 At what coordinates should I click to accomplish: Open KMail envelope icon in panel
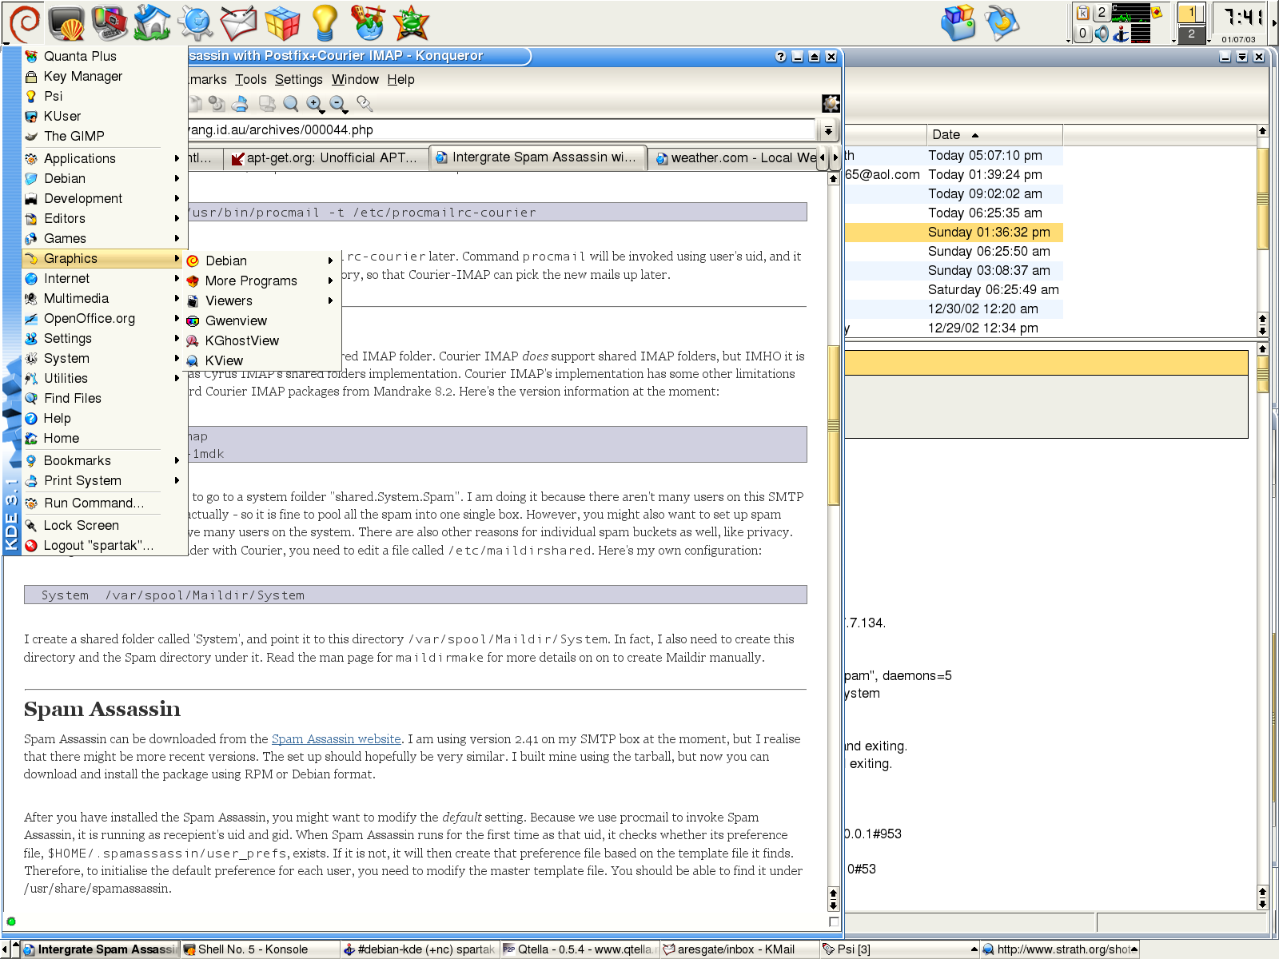tap(238, 22)
